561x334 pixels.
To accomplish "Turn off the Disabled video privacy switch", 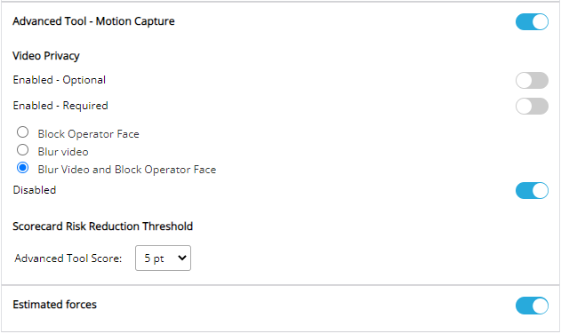I will 532,191.
